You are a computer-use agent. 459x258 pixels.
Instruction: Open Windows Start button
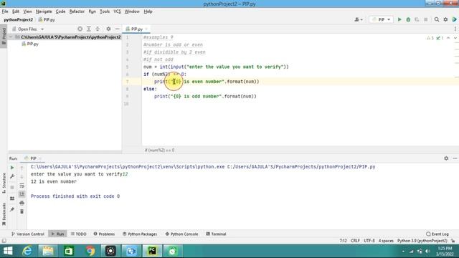(x=8, y=251)
